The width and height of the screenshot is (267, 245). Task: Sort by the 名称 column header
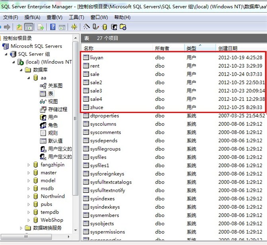[x=116, y=48]
